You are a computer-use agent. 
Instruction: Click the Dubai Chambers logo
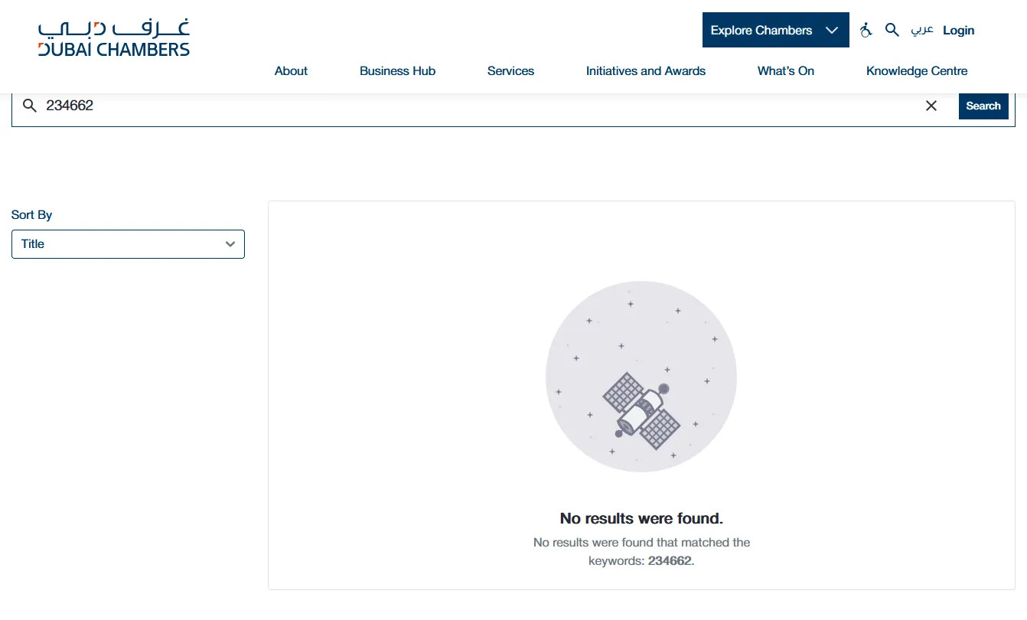(x=114, y=38)
